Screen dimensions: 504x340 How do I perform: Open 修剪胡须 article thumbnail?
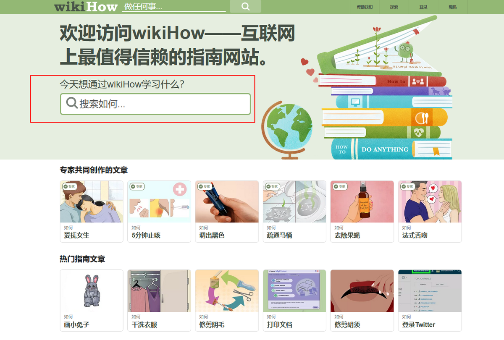[x=362, y=291]
